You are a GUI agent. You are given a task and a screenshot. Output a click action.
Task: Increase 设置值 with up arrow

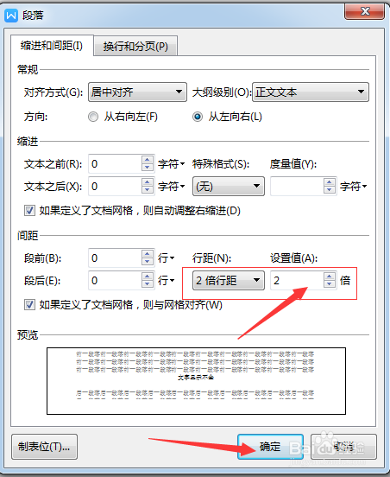(x=330, y=277)
